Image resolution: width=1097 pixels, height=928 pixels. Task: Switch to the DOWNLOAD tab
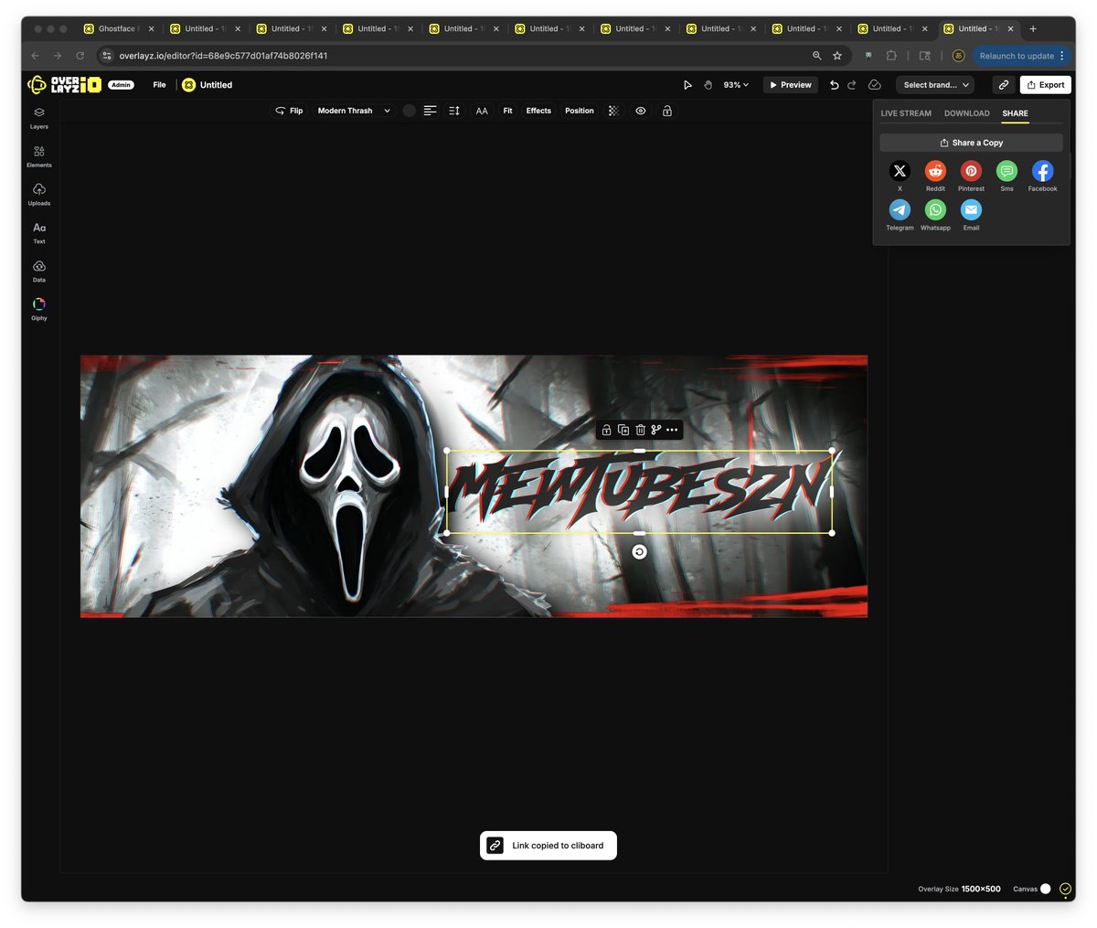coord(967,113)
